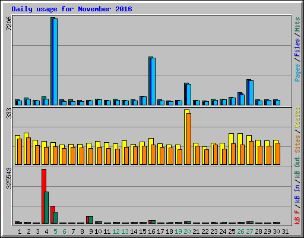Click day 16 on the date axis
This screenshot has height=238, width=304.
pos(151,231)
